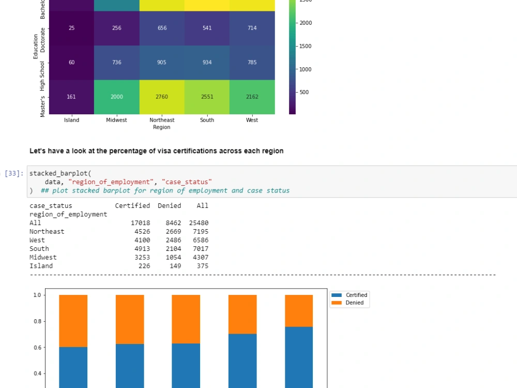Click heatmap cell showing 2000
The width and height of the screenshot is (517, 388).
tap(117, 97)
